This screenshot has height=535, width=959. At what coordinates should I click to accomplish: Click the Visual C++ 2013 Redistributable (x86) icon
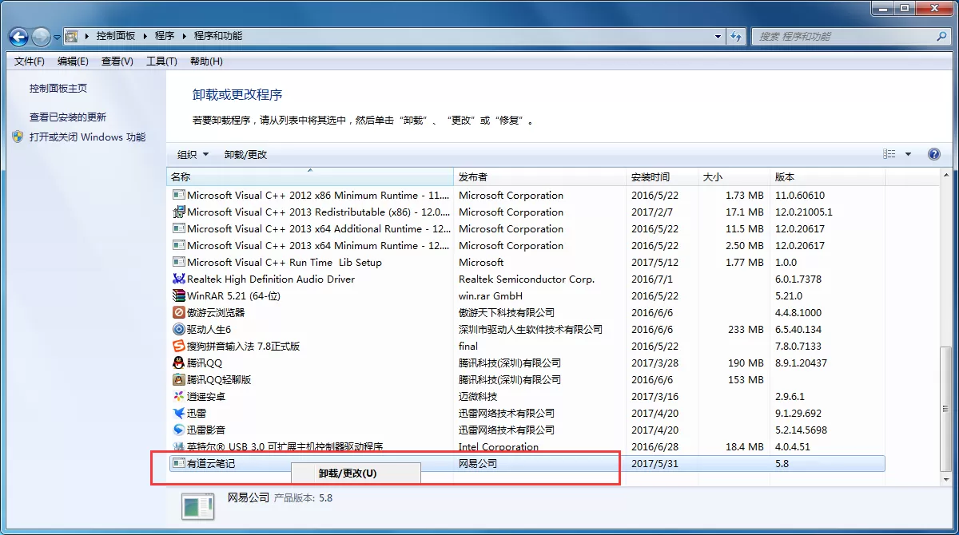[179, 212]
